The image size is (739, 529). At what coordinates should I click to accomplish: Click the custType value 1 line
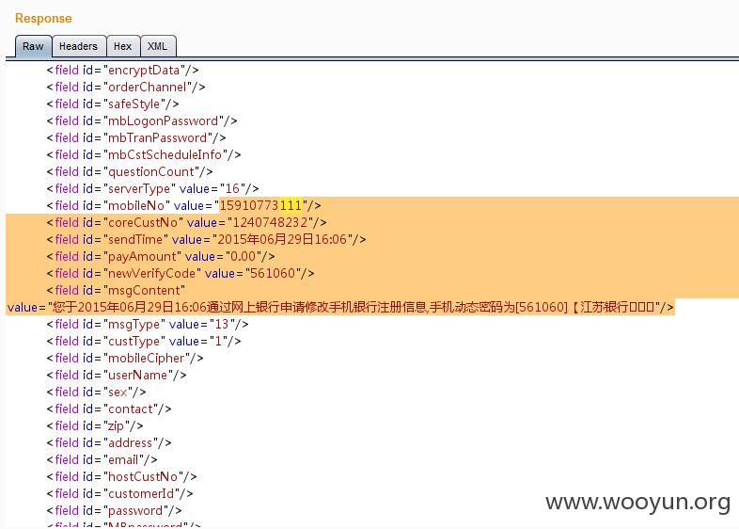[x=144, y=342]
